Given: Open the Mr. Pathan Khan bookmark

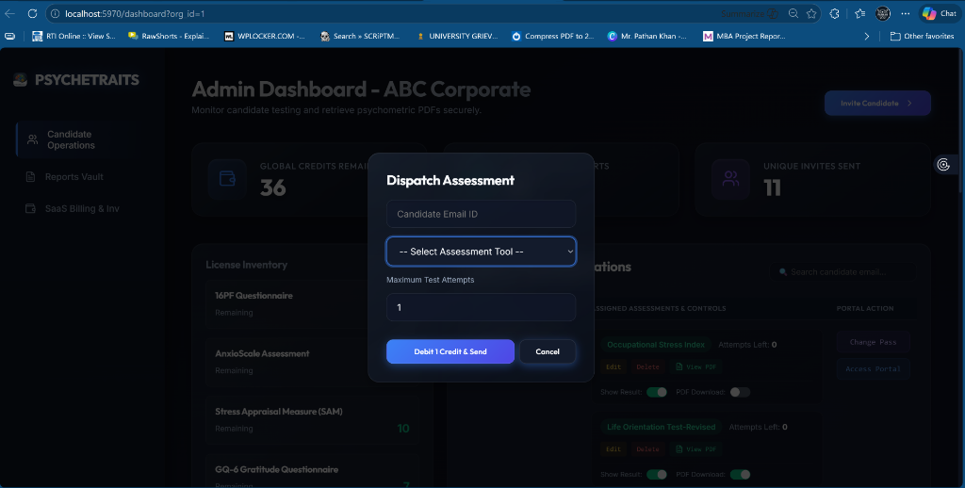Looking at the screenshot, I should tap(646, 37).
